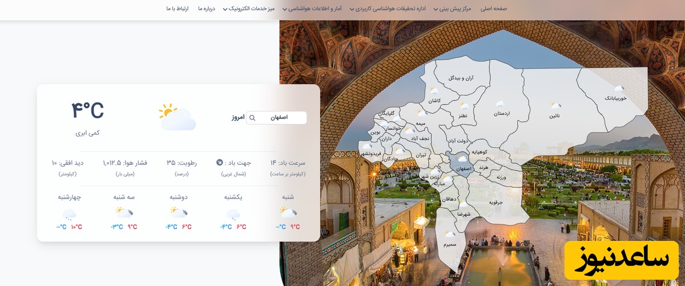This screenshot has height=286, width=685.
Task: Select the دوشنبه forecast weather icon
Action: click(179, 212)
